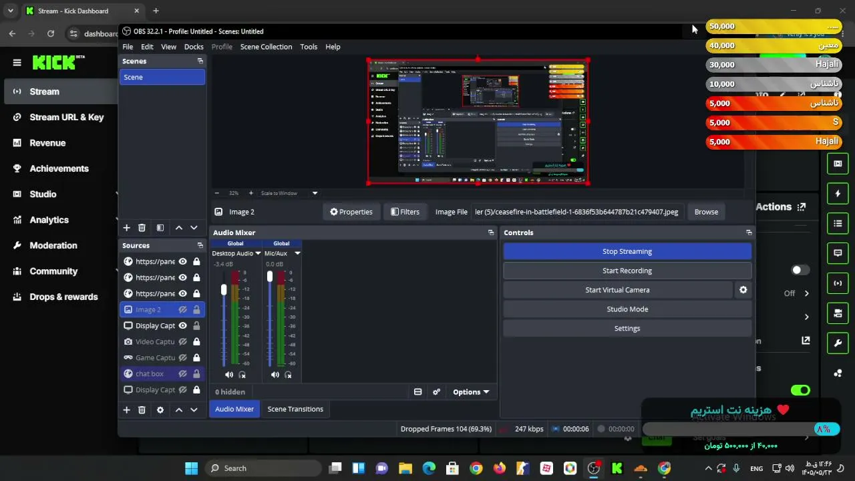Open advanced audio properties gears icon

(x=437, y=392)
